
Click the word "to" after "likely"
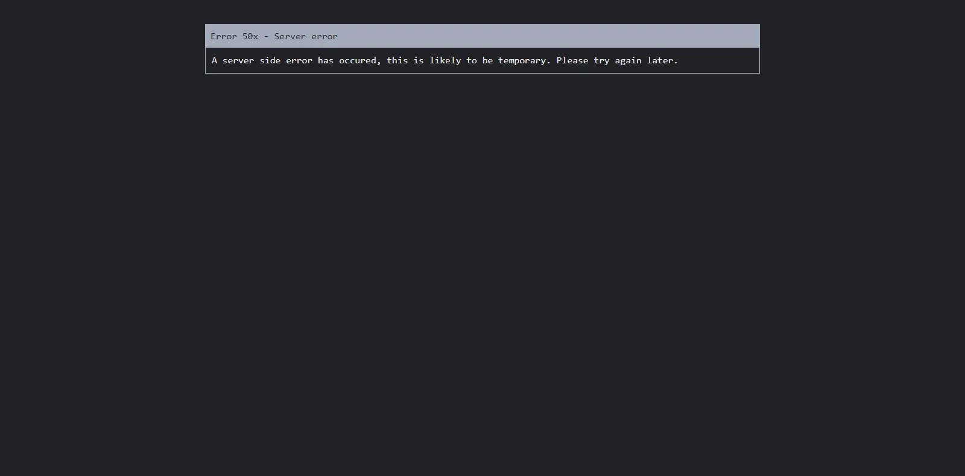[472, 60]
